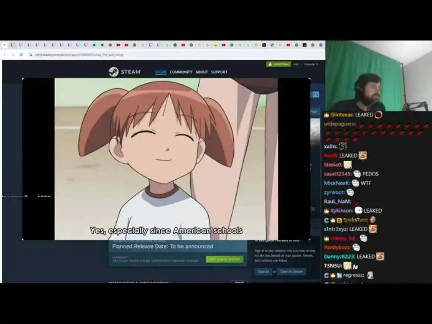
Task: Open the SUPPORT page on Steam
Action: [x=219, y=72]
